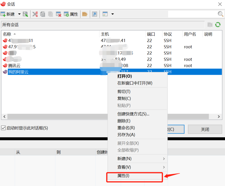Choose 创建快捷方式(S)... menu entry
Image resolution: width=225 pixels, height=186 pixels.
pyautogui.click(x=138, y=114)
